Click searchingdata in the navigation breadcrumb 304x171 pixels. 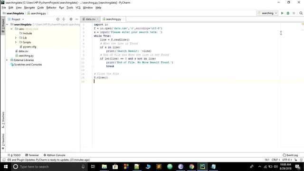pos(15,13)
